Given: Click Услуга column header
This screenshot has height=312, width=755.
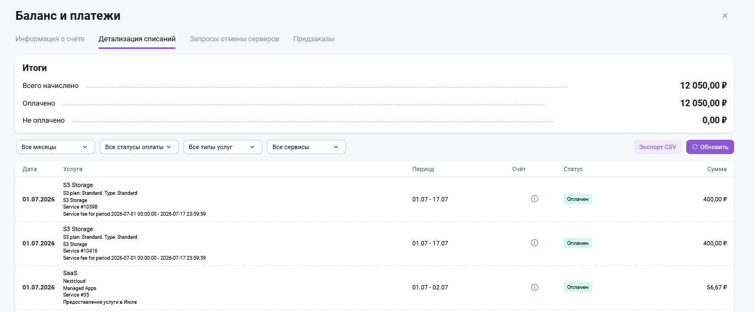Looking at the screenshot, I should pyautogui.click(x=73, y=169).
